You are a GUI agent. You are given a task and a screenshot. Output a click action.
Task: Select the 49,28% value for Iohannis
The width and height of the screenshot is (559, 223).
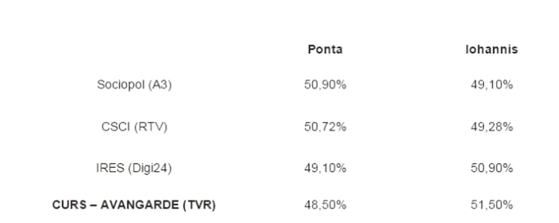pyautogui.click(x=492, y=127)
